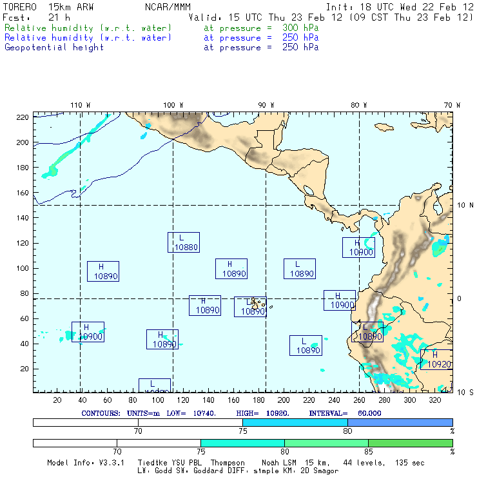This screenshot has height=477, width=477.
Task: Click the 'Fcst: 21 h' forecast hour text
Action: tap(36, 17)
